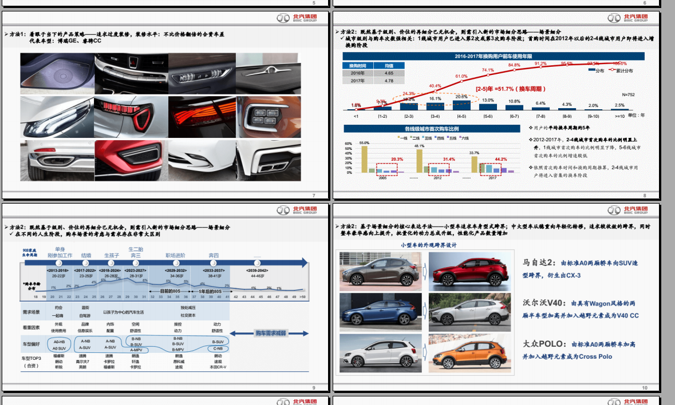
Task: Click the 职场进阶 life stage label
Action: pos(176,255)
